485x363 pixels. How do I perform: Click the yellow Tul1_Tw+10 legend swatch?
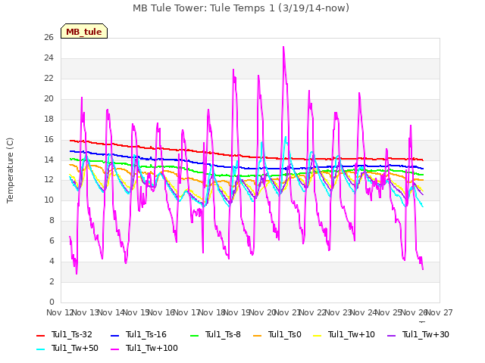coord(318,335)
